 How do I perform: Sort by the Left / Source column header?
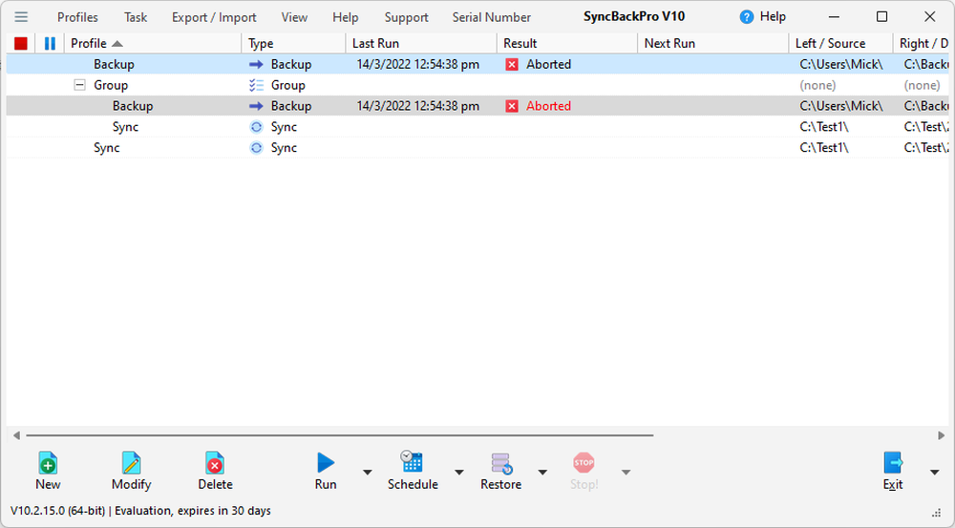(x=840, y=43)
